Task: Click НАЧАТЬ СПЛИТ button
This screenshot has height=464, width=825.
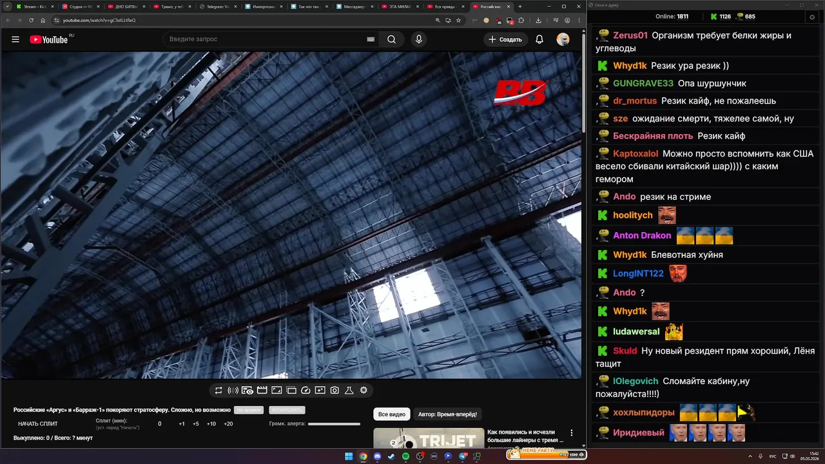Action: [x=38, y=424]
